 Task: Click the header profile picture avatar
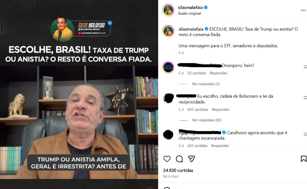(x=168, y=10)
